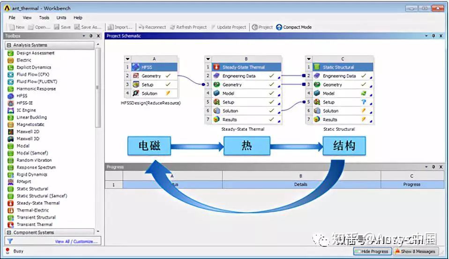The width and height of the screenshot is (449, 259).
Task: Open the View menu
Action: coord(27,17)
